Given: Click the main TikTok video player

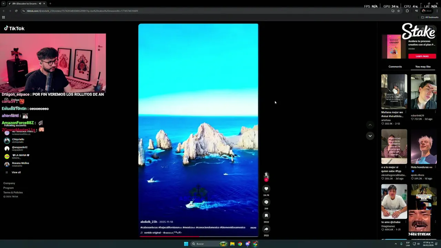Looking at the screenshot, I should click(198, 130).
